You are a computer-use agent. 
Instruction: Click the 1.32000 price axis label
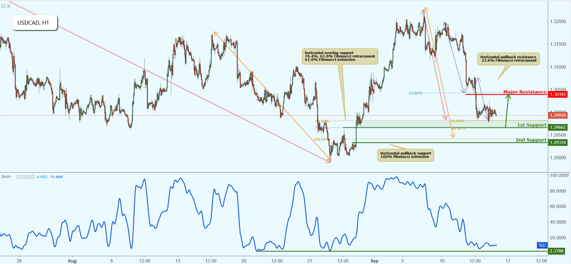point(558,22)
